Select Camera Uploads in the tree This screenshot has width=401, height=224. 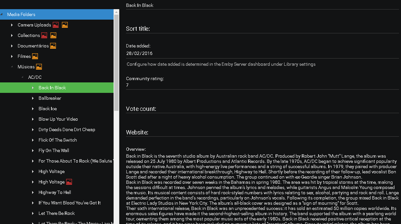(34, 25)
